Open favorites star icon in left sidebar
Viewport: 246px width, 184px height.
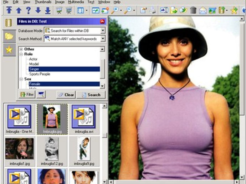[9, 50]
